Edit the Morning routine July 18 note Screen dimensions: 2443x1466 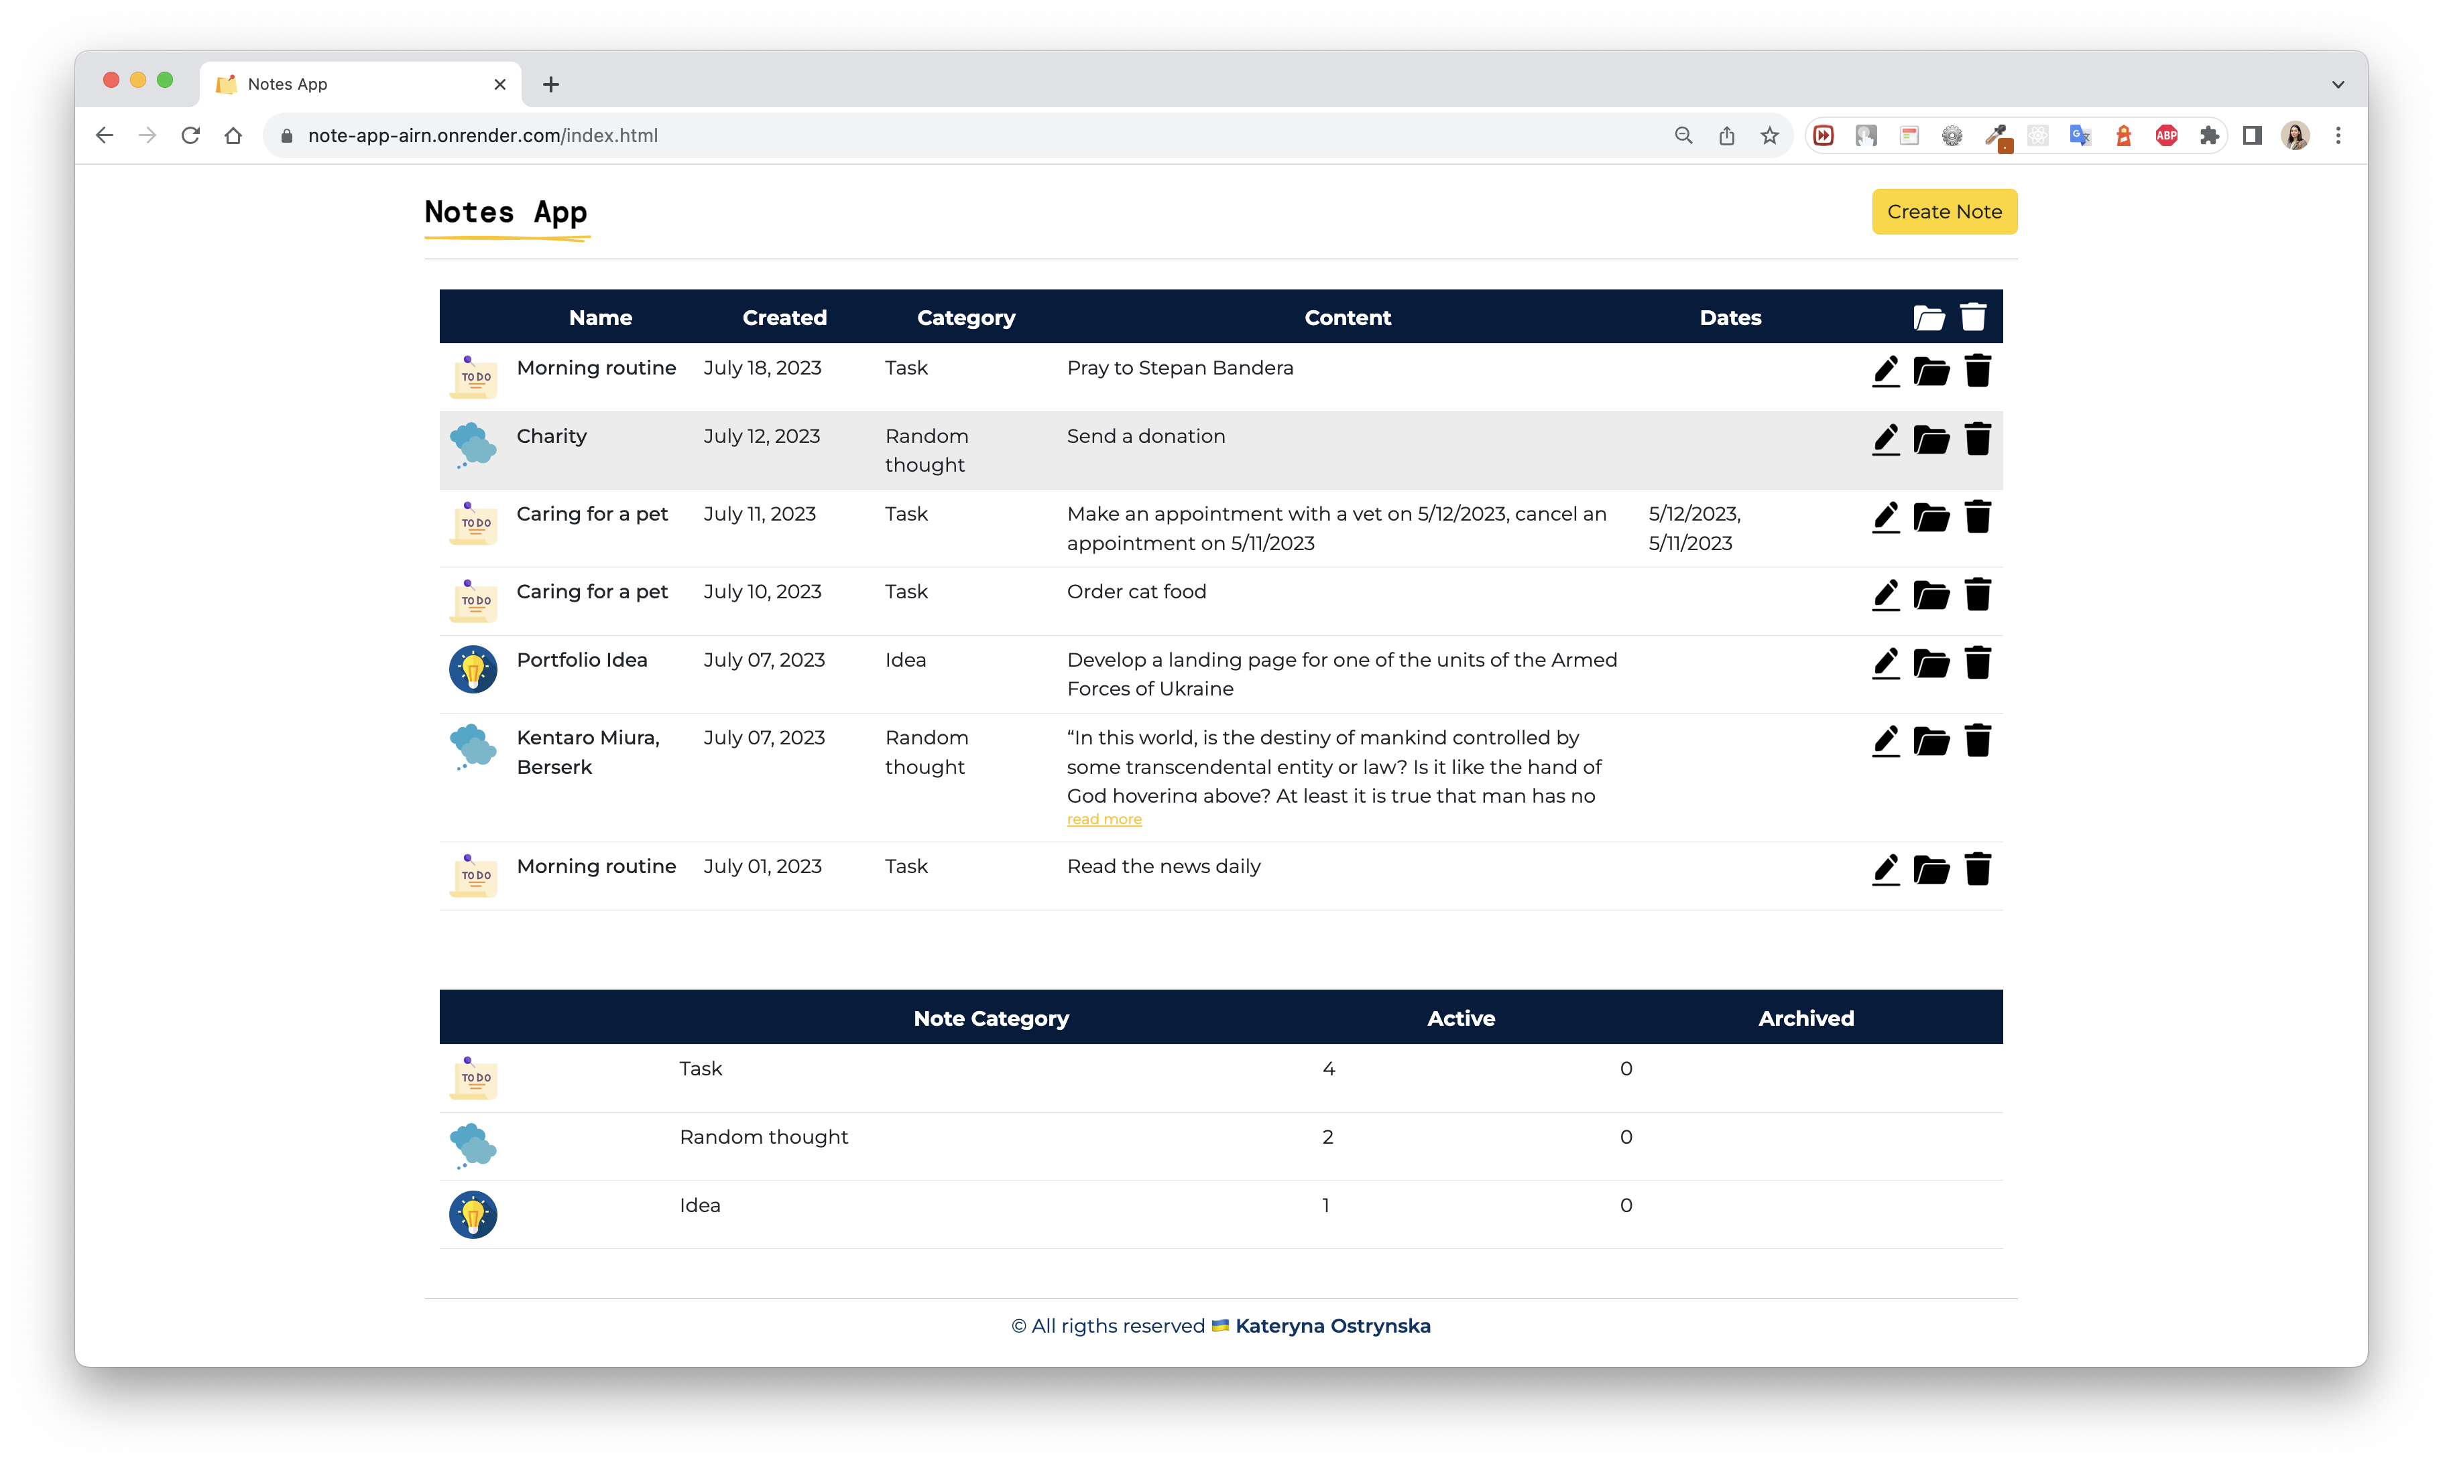tap(1886, 371)
